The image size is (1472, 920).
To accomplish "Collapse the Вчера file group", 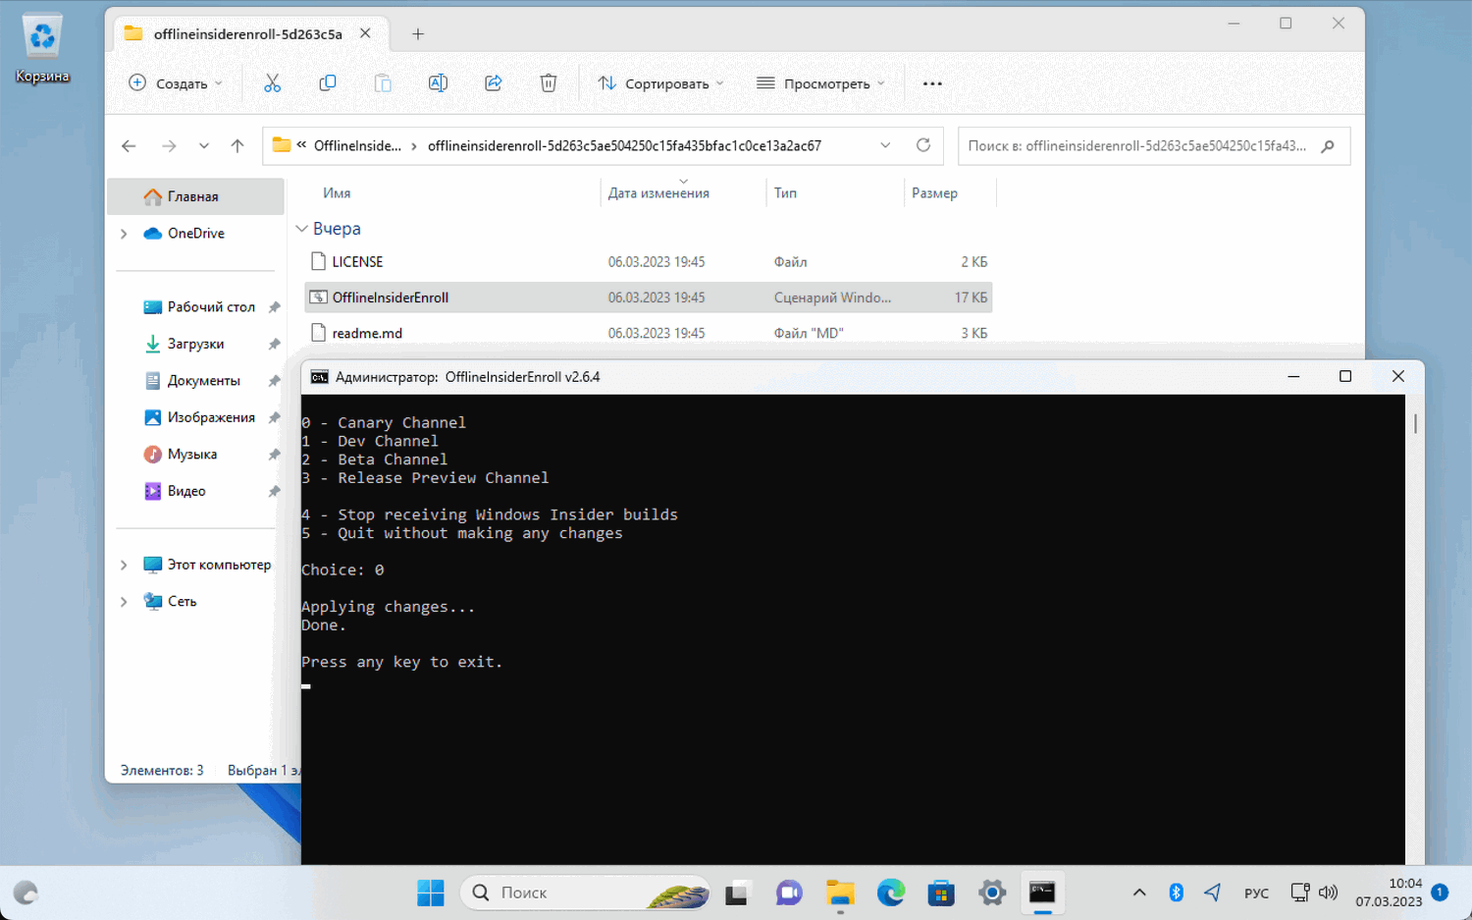I will pos(302,229).
